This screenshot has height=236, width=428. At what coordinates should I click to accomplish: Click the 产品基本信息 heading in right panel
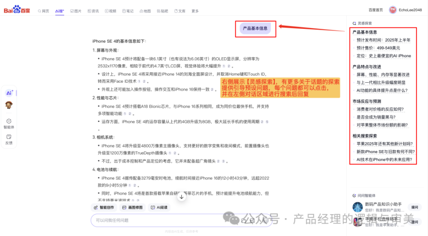point(365,32)
